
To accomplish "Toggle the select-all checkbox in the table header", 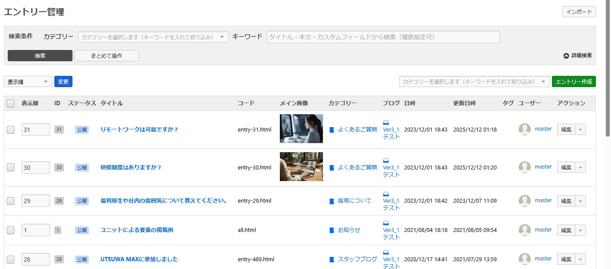I will (11, 103).
